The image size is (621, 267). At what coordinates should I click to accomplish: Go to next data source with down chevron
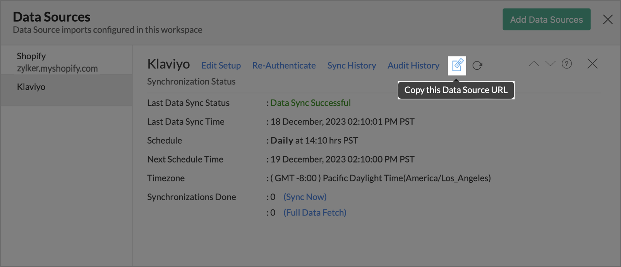tap(550, 64)
